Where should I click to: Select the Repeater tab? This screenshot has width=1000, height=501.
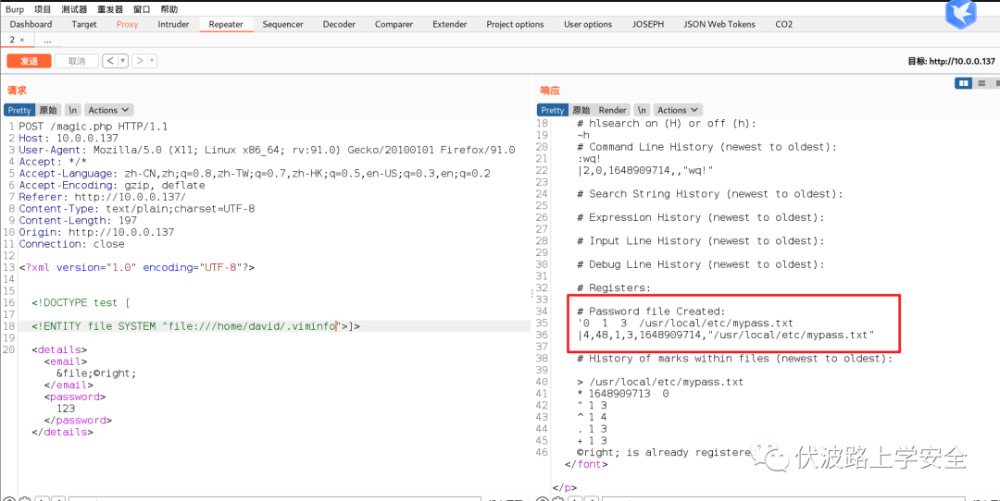226,24
